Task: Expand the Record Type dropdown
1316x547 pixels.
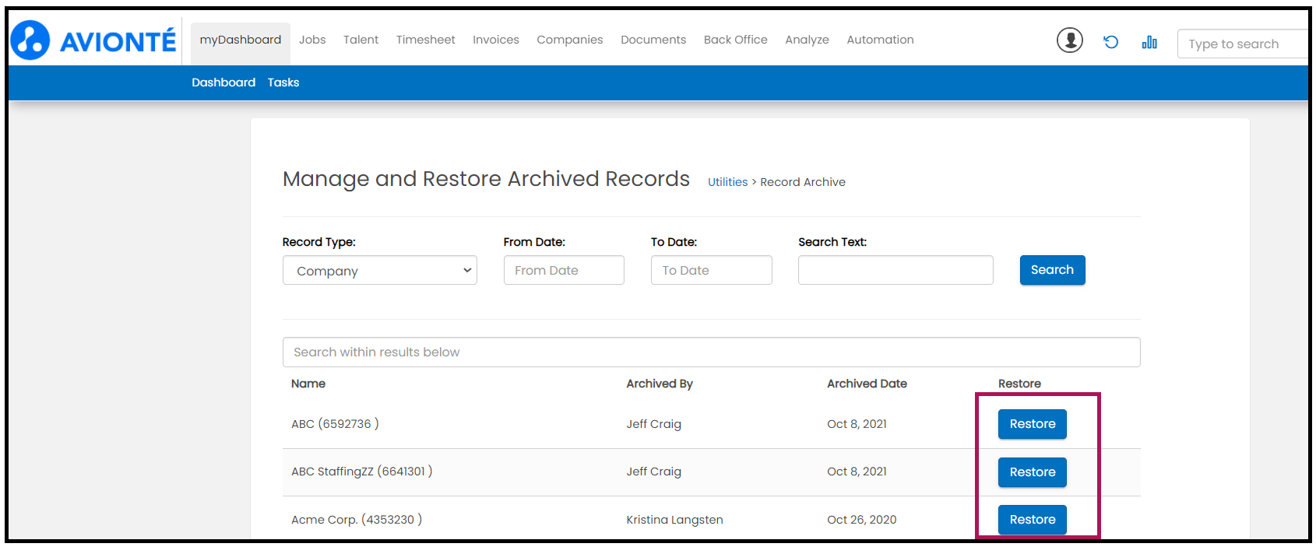Action: coord(379,271)
